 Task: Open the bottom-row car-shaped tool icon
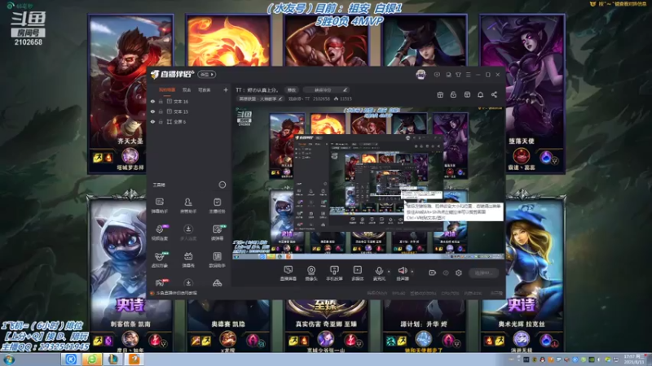point(217,283)
